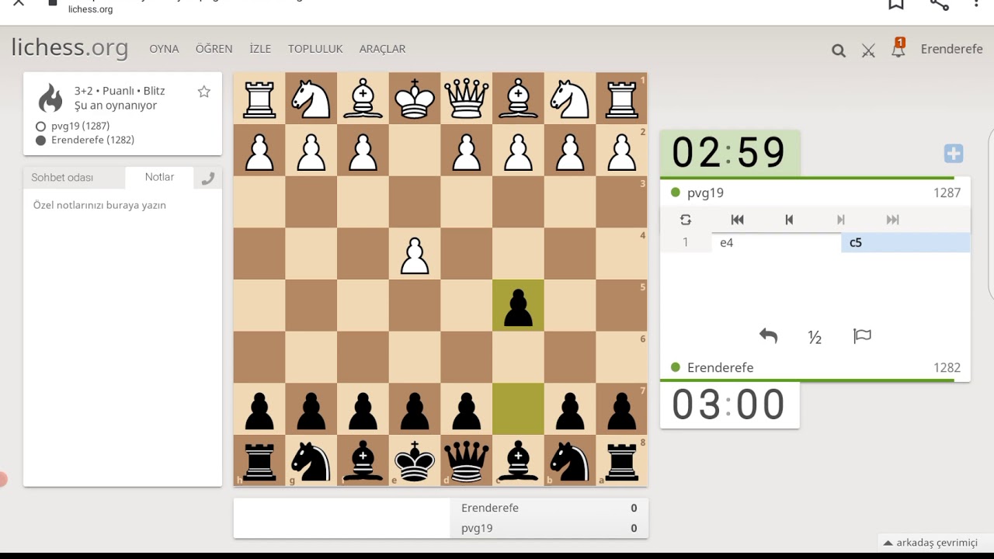Offer a draw with the ½ icon
The width and height of the screenshot is (994, 559).
815,337
